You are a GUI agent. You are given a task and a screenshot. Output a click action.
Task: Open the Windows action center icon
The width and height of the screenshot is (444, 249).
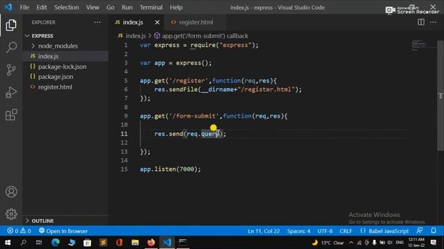click(x=434, y=243)
